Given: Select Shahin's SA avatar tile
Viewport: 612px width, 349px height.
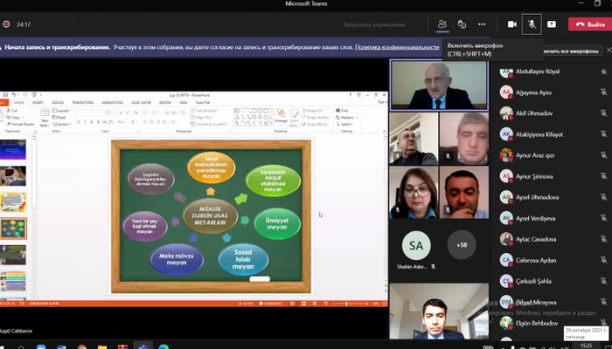Looking at the screenshot, I should pyautogui.click(x=415, y=245).
